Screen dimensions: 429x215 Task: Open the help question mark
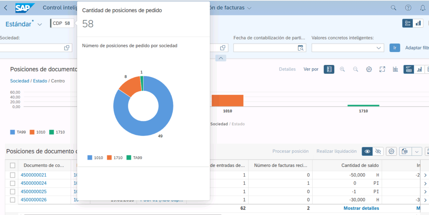[x=408, y=8]
